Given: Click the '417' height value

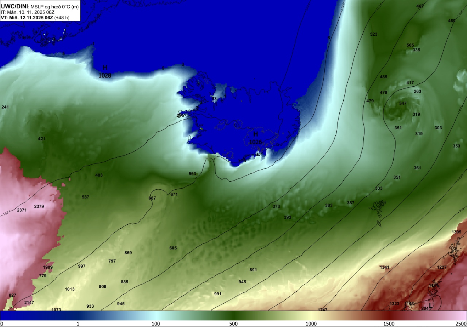Looking at the screenshot, I should (410, 83).
